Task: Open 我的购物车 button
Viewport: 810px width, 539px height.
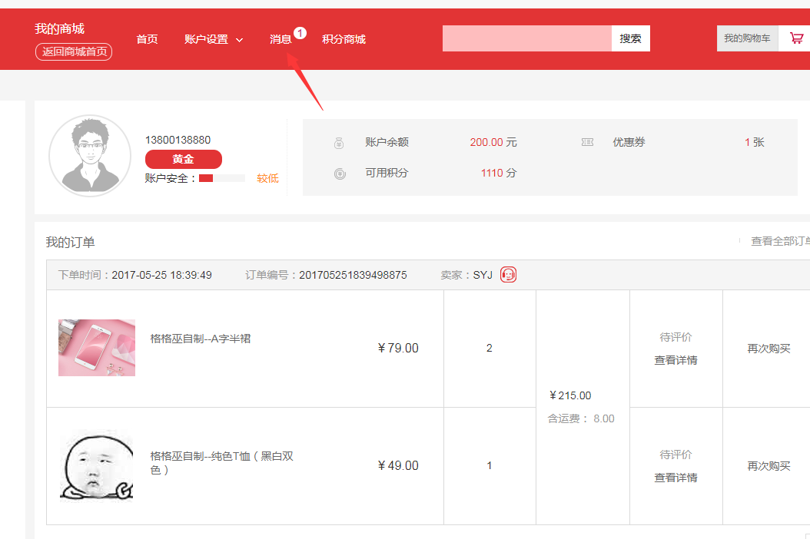Action: coord(747,38)
